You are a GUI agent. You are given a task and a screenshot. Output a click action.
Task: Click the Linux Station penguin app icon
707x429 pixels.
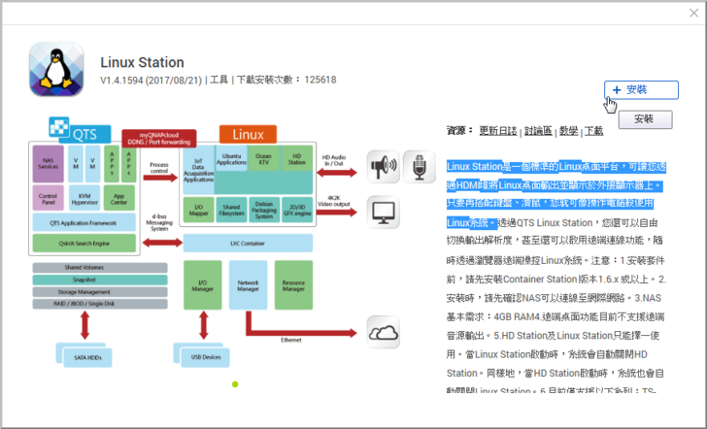click(56, 69)
